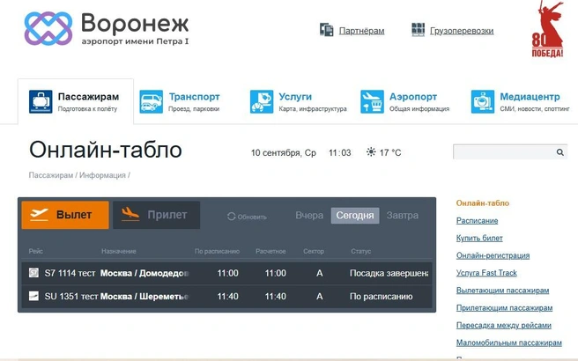578x361 pixels.
Task: Click the refresh arrows icon near Обновить
Action: point(231,217)
